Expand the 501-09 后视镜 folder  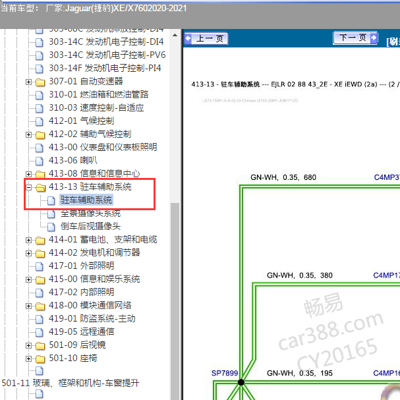point(28,345)
